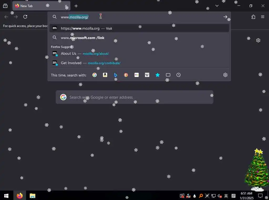
Task: Open the Get Involved bookmark suggestion
Action: click(139, 63)
